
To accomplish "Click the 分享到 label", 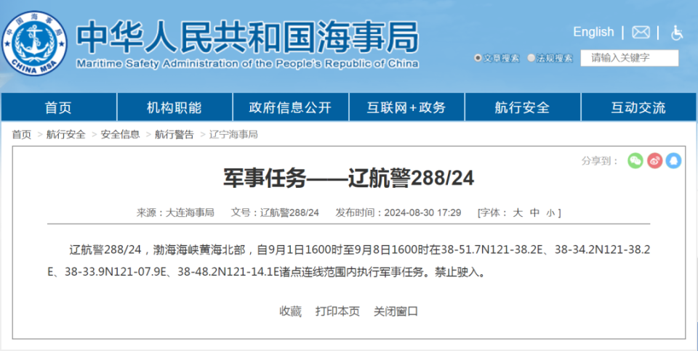I will pos(600,161).
